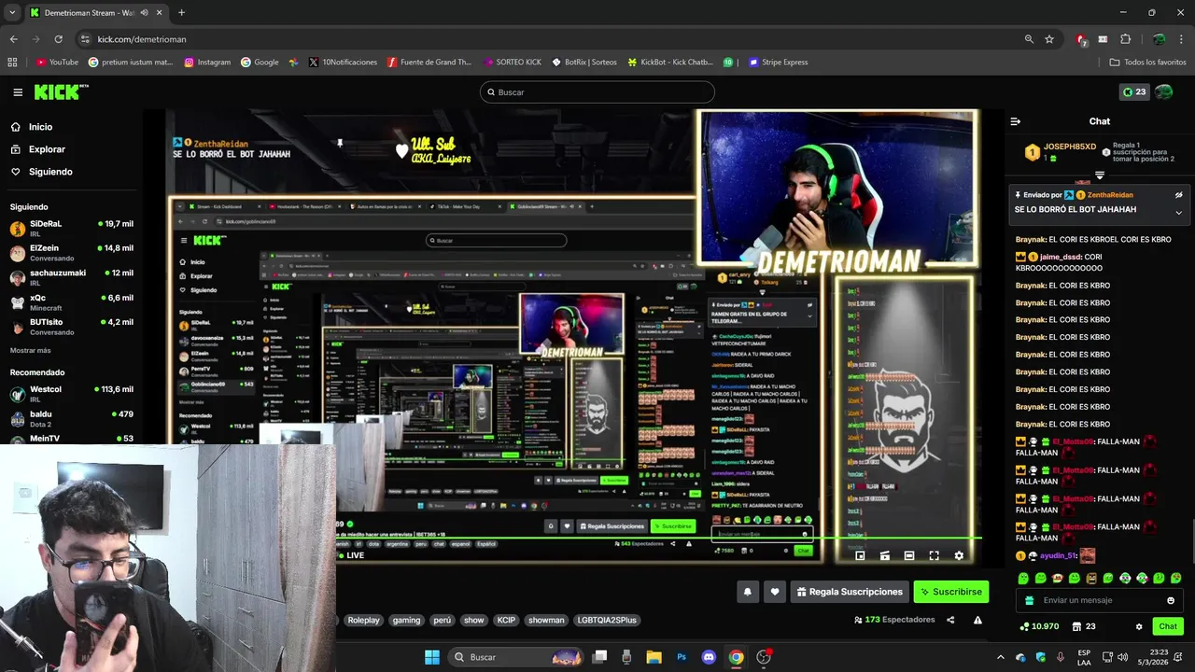Open xQc followed channel
The height and width of the screenshot is (672, 1195).
click(72, 302)
